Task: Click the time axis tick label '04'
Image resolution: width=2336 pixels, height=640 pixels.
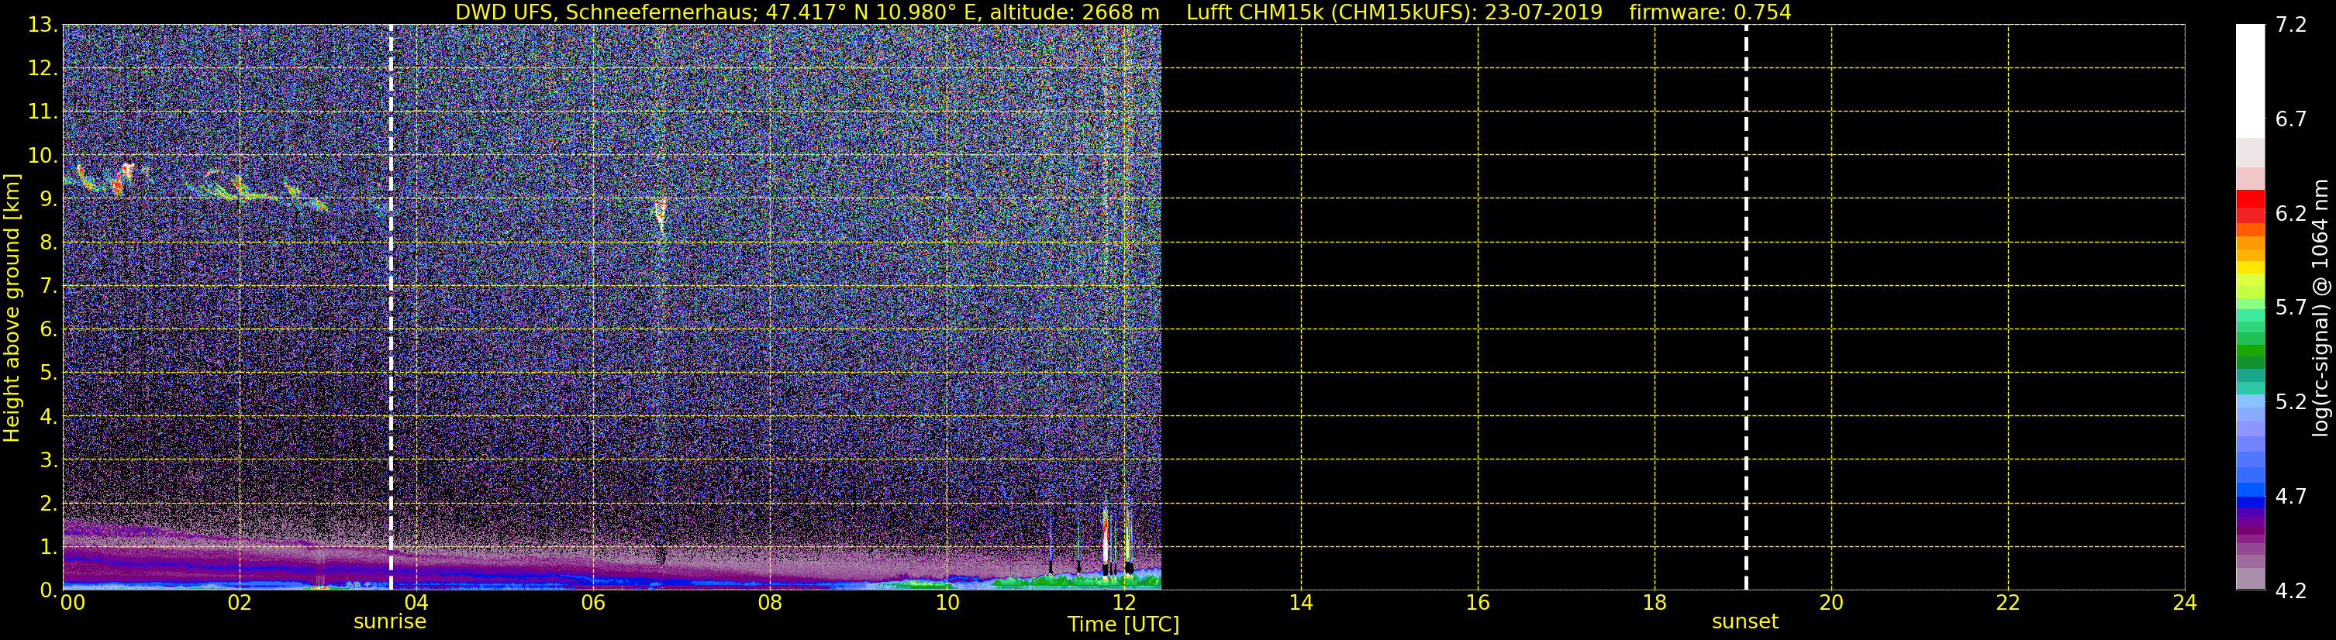Action: point(416,603)
